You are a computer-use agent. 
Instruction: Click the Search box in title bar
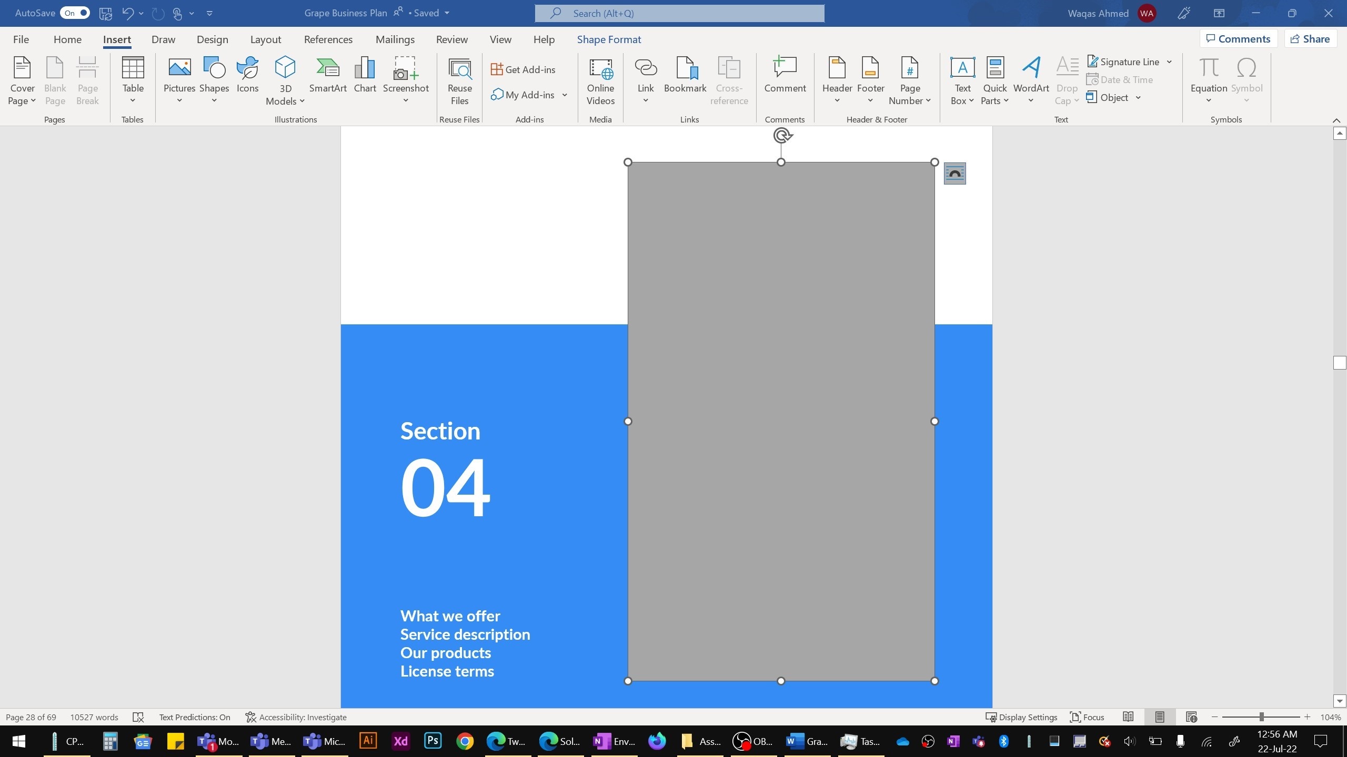point(679,13)
